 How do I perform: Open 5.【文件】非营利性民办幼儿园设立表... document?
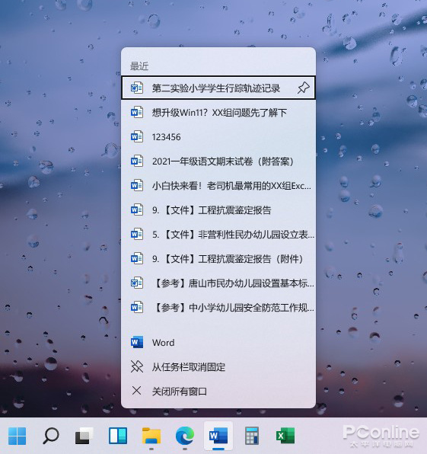pyautogui.click(x=218, y=235)
